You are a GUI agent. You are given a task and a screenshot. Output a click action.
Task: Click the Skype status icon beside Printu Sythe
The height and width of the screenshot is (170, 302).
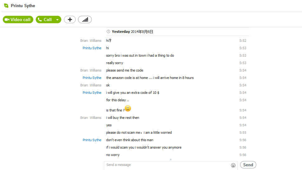click(6, 6)
